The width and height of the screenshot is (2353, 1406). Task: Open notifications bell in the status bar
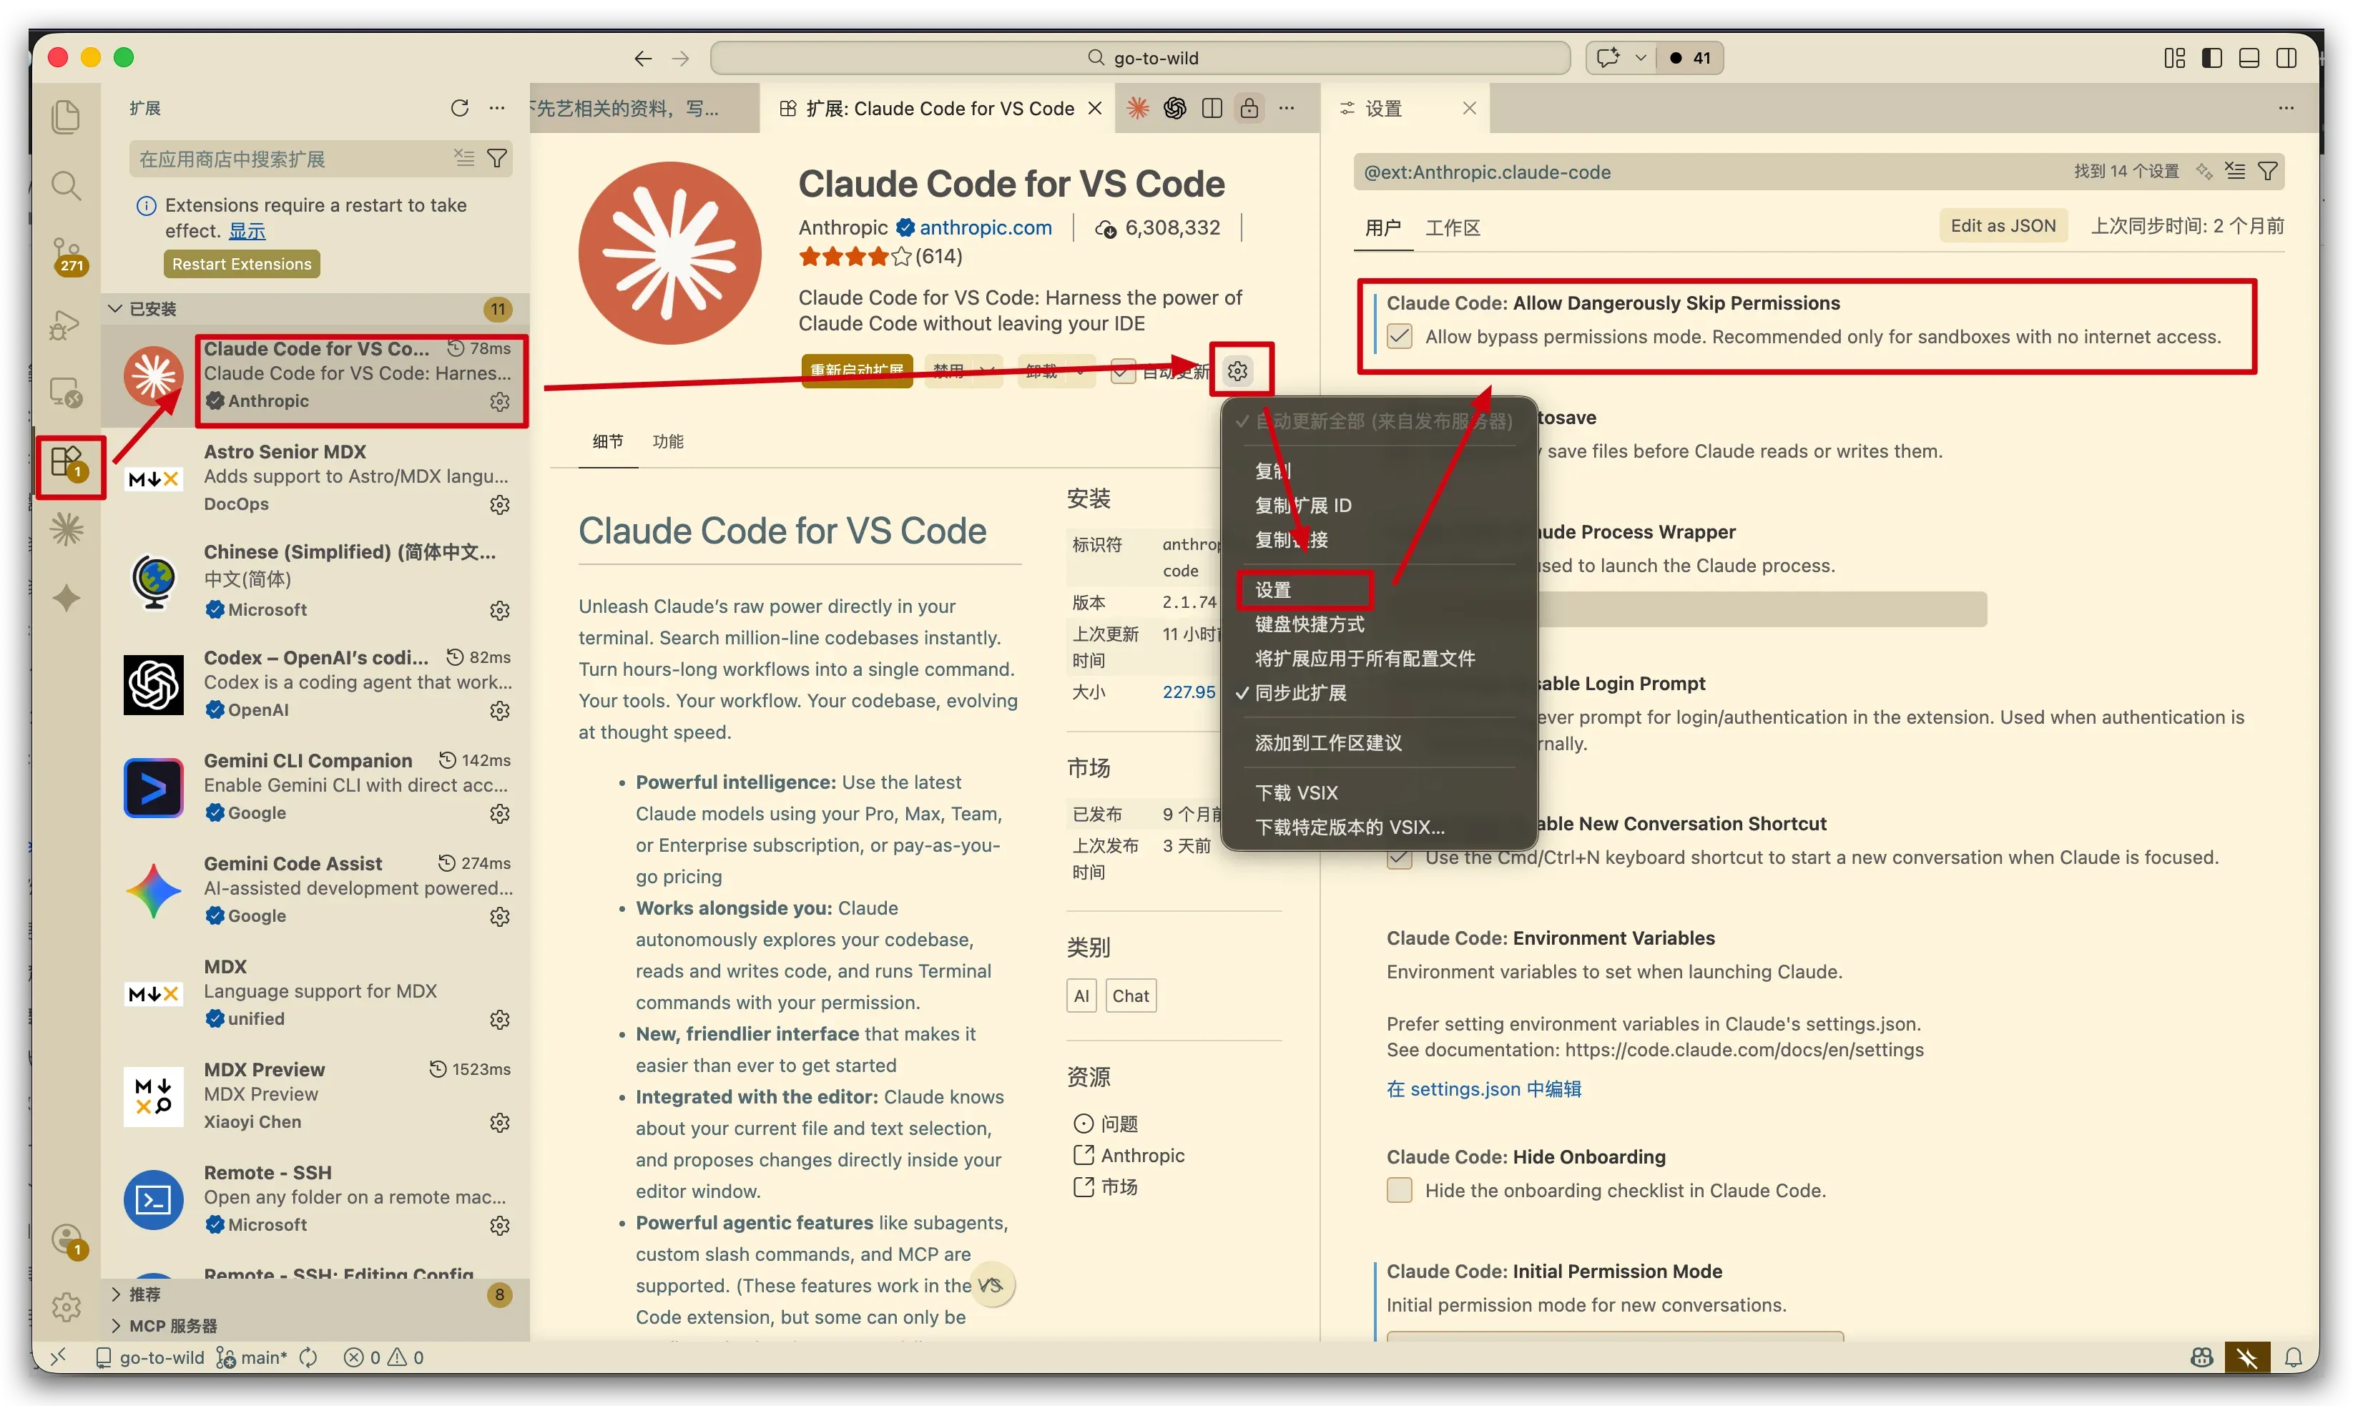point(2292,1357)
